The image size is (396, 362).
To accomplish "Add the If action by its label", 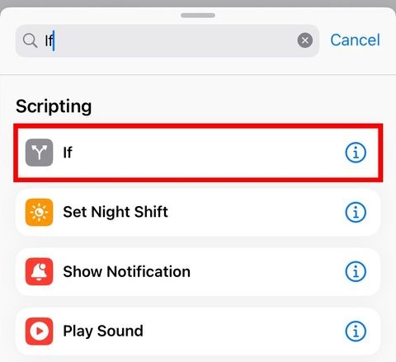I will click(68, 153).
